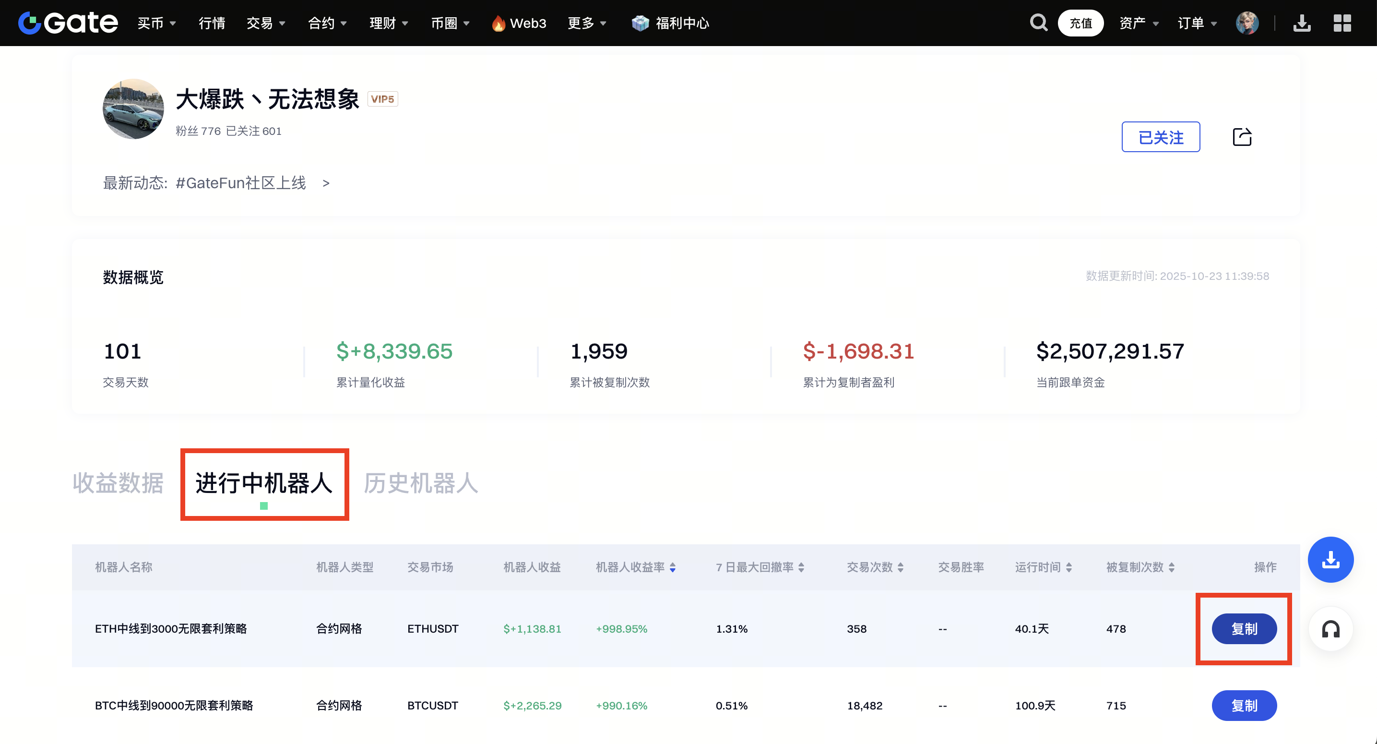
Task: Toggle the 已关注 follow button
Action: pyautogui.click(x=1161, y=137)
